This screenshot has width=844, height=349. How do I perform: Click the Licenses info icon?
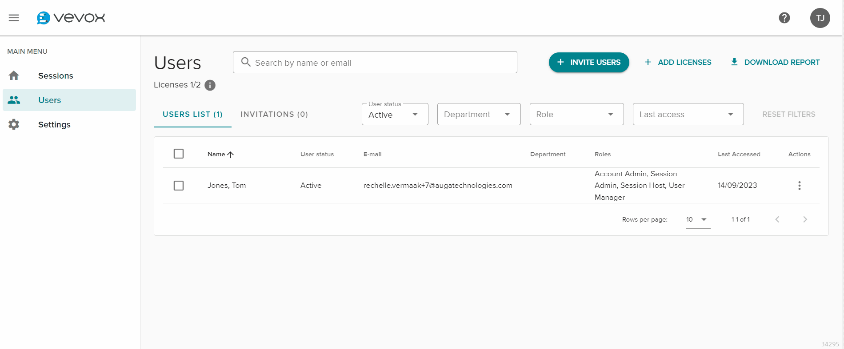(x=210, y=85)
